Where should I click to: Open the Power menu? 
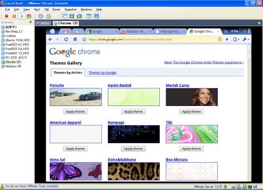pos(56,9)
